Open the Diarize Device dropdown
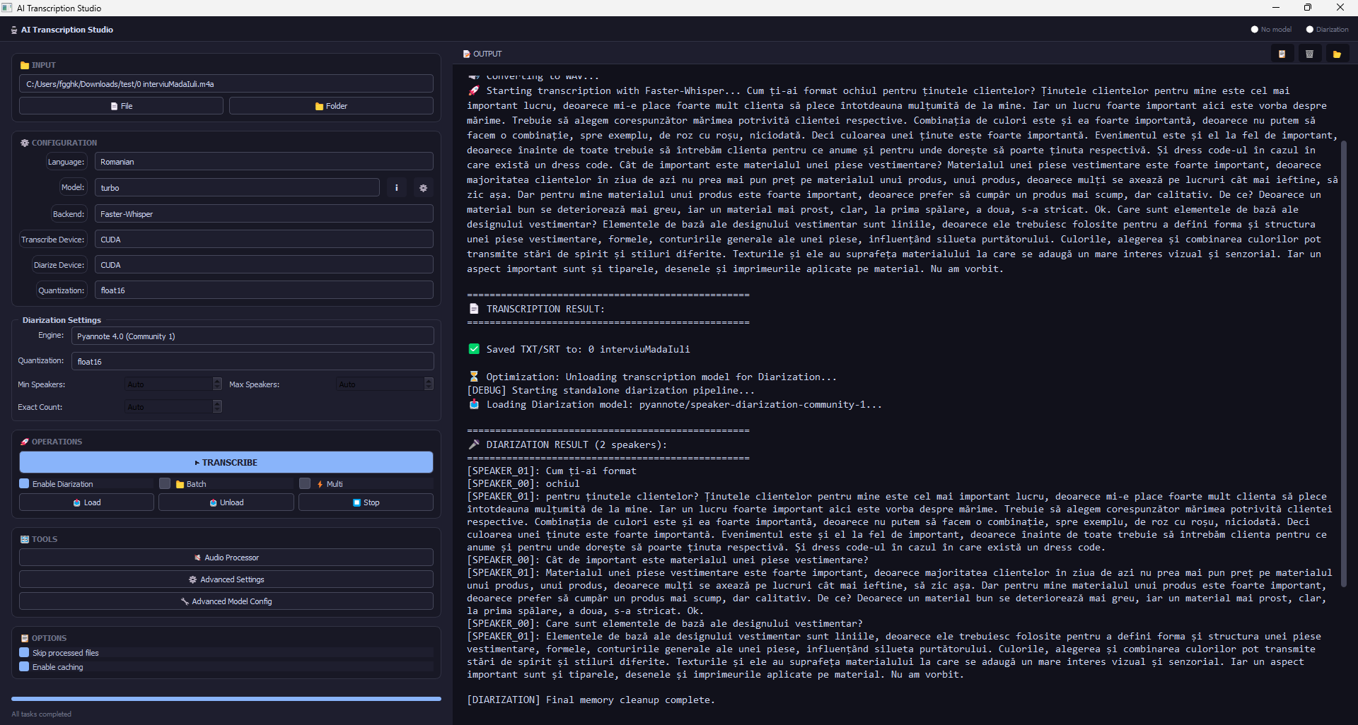 [264, 265]
